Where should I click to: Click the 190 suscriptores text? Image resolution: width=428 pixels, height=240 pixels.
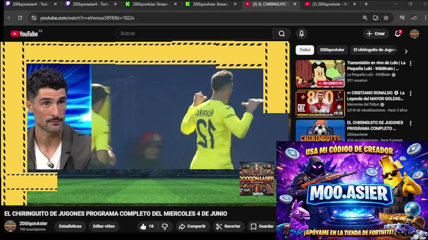[32, 229]
